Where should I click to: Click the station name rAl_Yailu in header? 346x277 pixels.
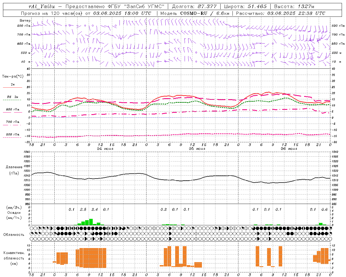click(42, 6)
